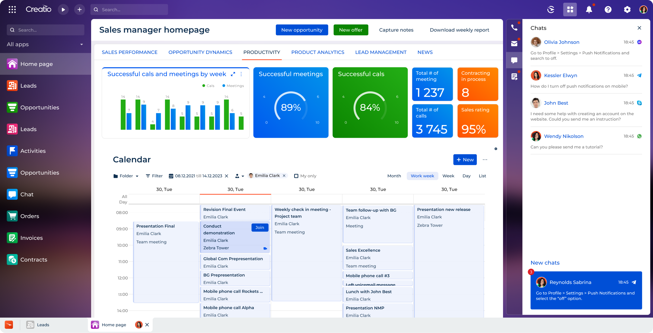Viewport: 653px width, 333px height.
Task: Open the feed notes panel in the right sidebar
Action: (x=514, y=76)
